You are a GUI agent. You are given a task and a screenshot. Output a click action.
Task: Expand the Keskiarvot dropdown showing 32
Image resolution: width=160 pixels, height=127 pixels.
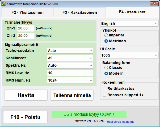[70, 58]
